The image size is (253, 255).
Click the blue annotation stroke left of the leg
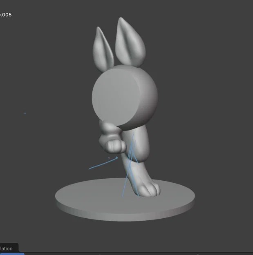[x=103, y=164]
